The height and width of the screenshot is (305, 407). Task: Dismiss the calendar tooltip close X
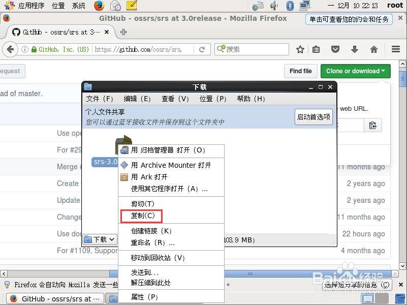(400, 18)
